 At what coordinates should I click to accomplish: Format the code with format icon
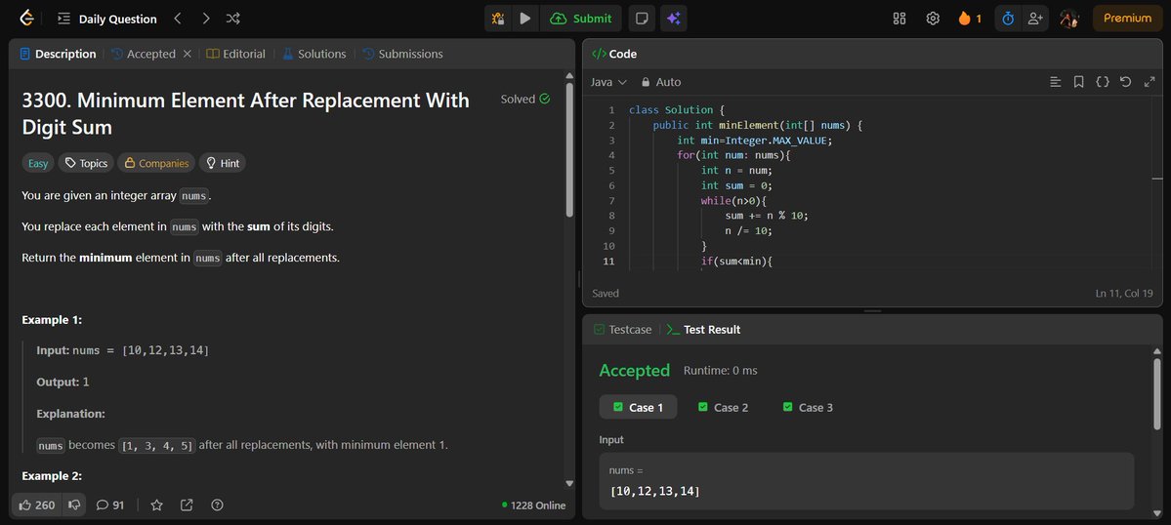[1055, 82]
